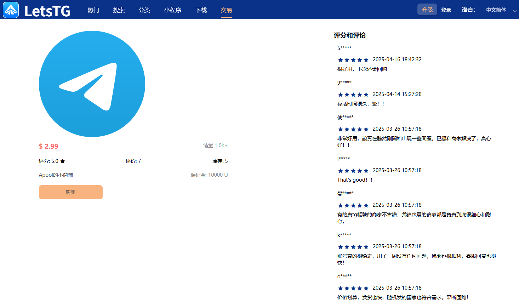
Task: Open the Telegram product image
Action: pyautogui.click(x=92, y=84)
